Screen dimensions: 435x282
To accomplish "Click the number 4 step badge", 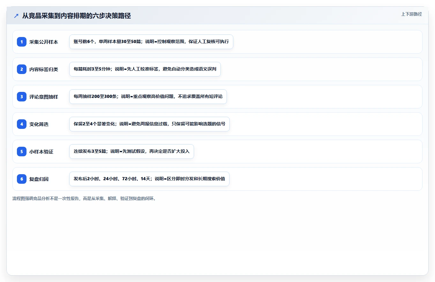I will tap(22, 124).
